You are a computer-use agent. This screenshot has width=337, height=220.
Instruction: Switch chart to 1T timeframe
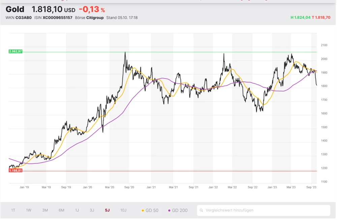point(13,210)
